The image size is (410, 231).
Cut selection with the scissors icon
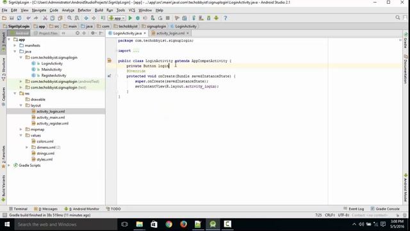[45, 18]
